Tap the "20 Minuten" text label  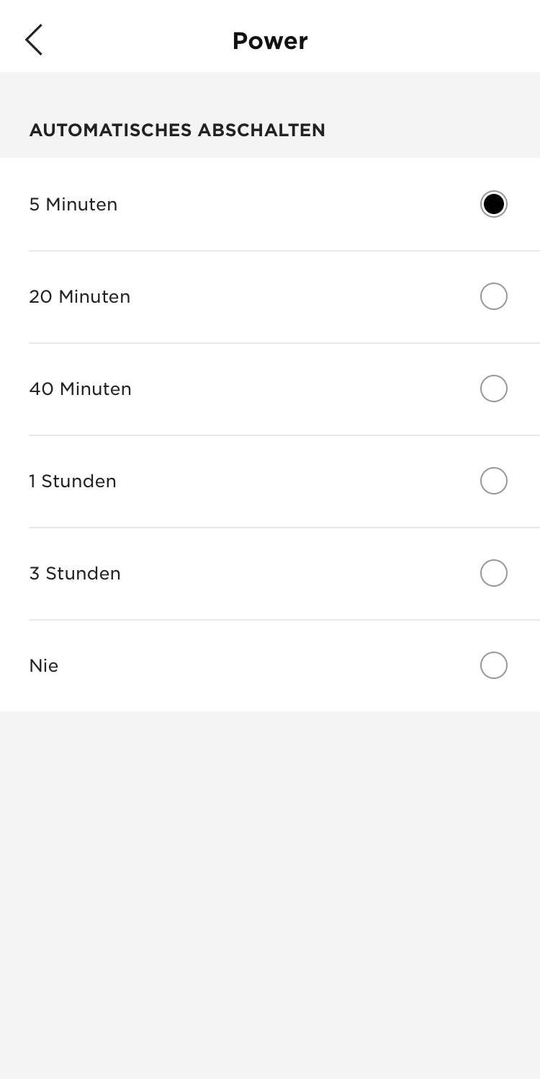pyautogui.click(x=80, y=297)
